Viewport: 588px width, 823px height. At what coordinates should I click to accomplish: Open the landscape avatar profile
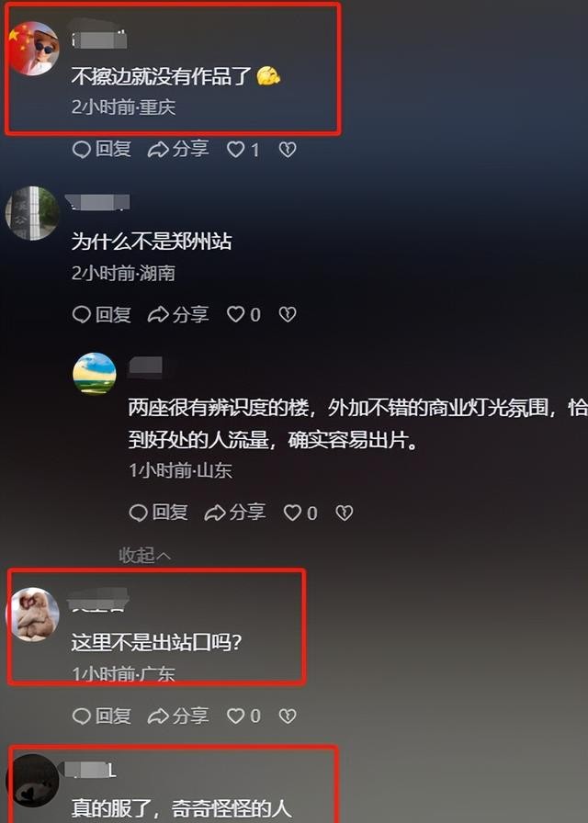pyautogui.click(x=95, y=374)
